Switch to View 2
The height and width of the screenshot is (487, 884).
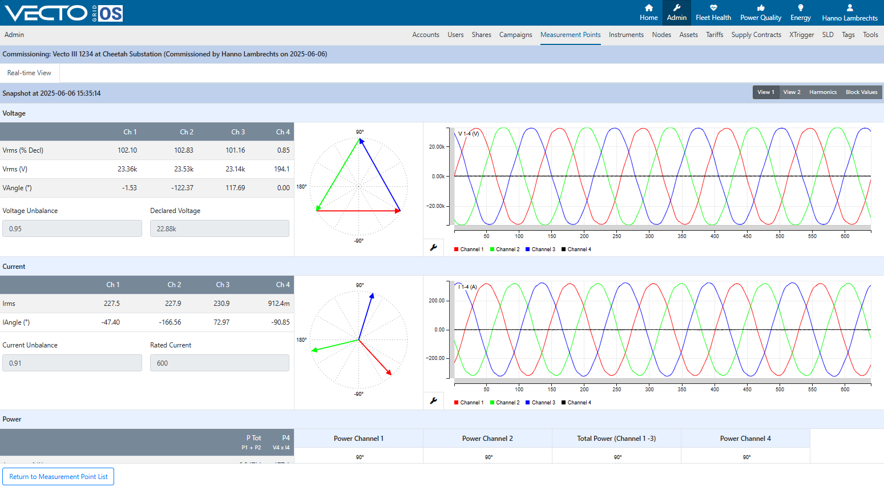(792, 92)
